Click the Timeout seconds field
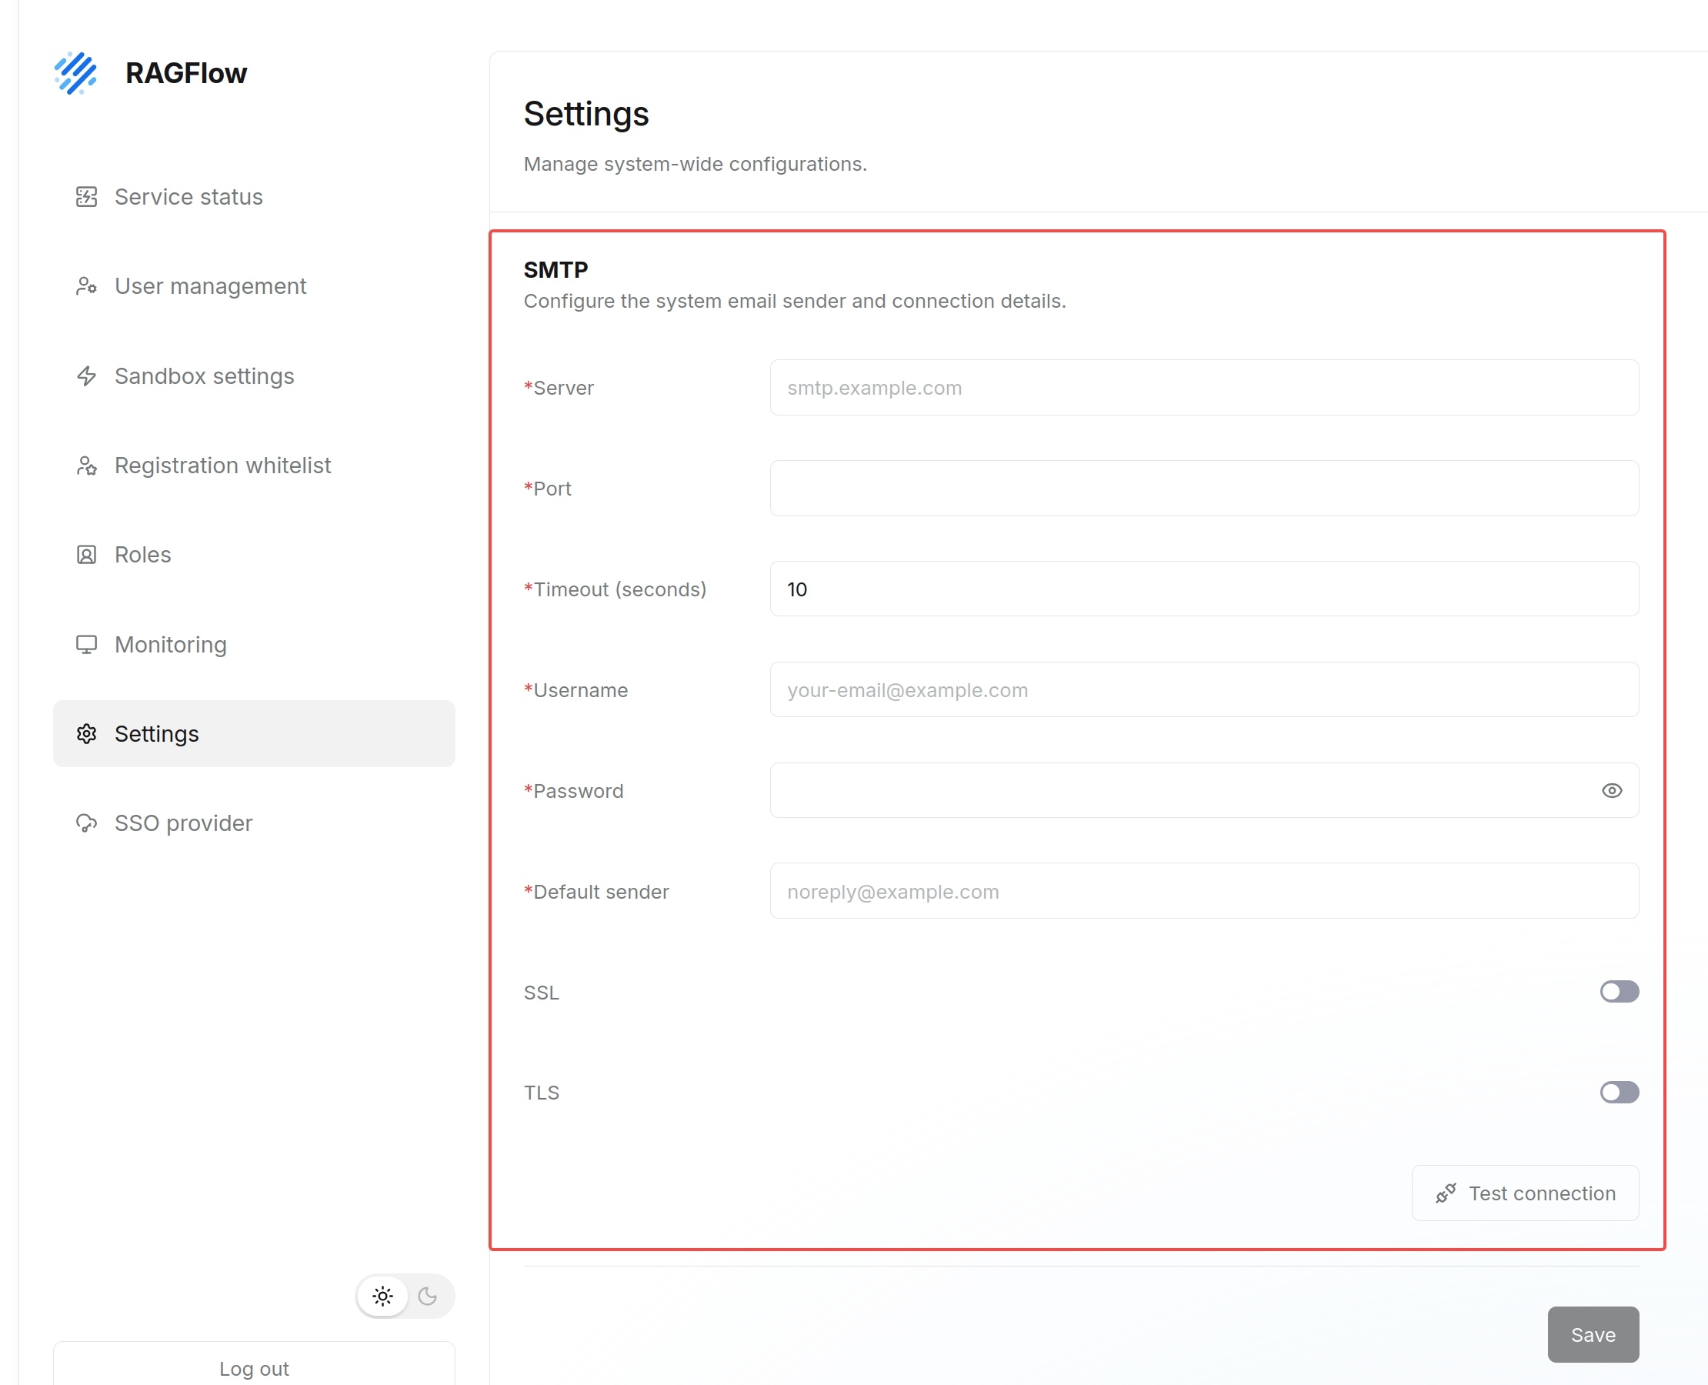1708x1385 pixels. (x=1204, y=589)
